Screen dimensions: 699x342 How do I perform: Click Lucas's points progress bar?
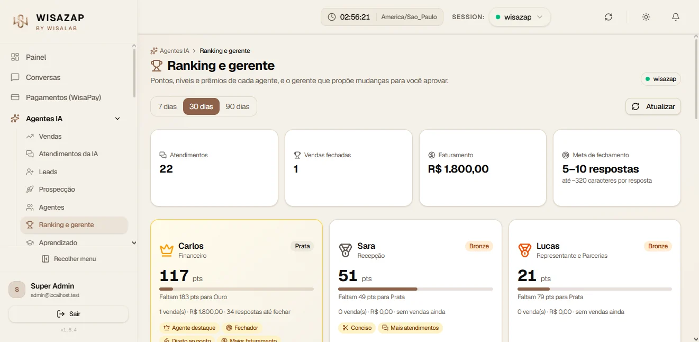click(595, 289)
